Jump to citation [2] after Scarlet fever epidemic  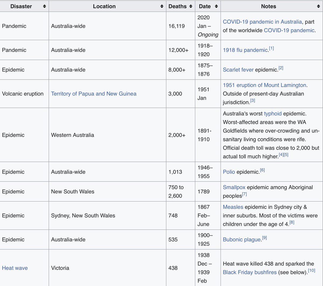click(281, 68)
